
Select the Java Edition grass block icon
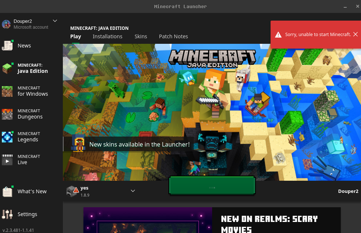tap(7, 68)
